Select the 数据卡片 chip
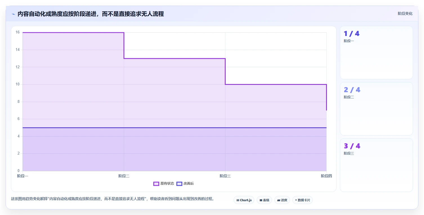 point(303,200)
